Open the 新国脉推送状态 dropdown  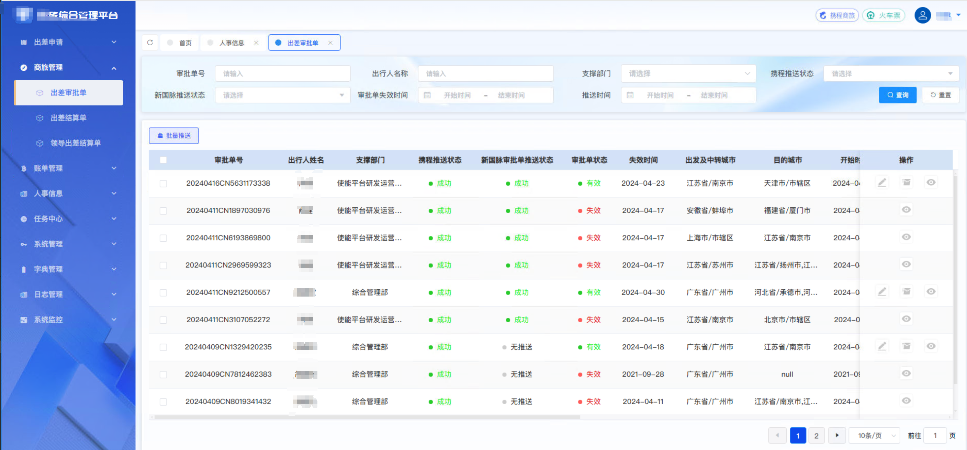pos(283,95)
